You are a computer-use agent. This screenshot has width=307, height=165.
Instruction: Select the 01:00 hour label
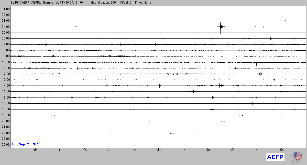(x=6, y=9)
